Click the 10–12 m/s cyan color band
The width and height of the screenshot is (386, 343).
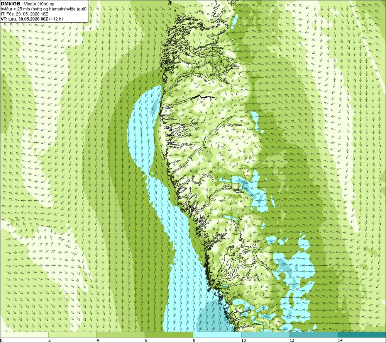pyautogui.click(x=266, y=334)
